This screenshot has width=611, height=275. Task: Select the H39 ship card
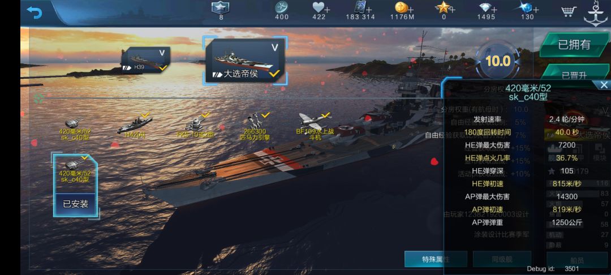[x=146, y=60]
